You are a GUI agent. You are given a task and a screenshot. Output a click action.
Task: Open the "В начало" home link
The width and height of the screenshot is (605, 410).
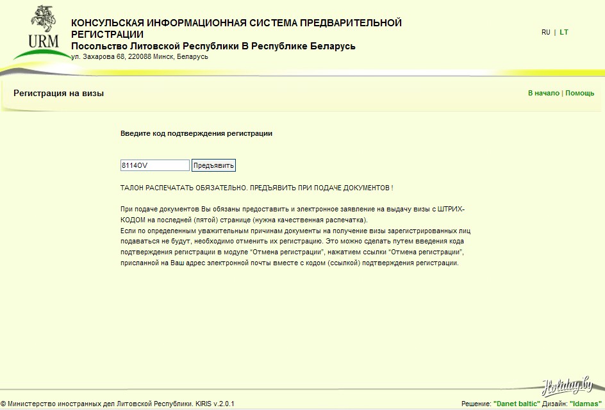[x=543, y=93]
